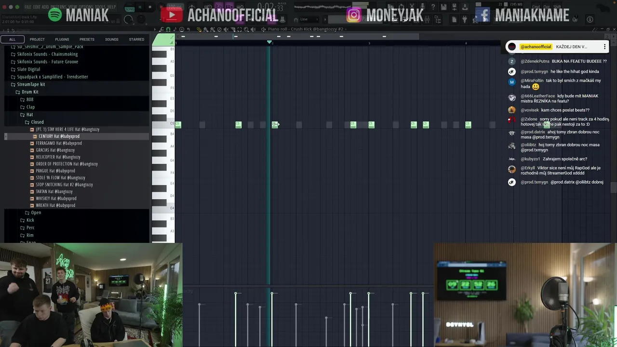Open the piano roll options menu arrow
Viewport: 617px width, 347px height.
156,29
